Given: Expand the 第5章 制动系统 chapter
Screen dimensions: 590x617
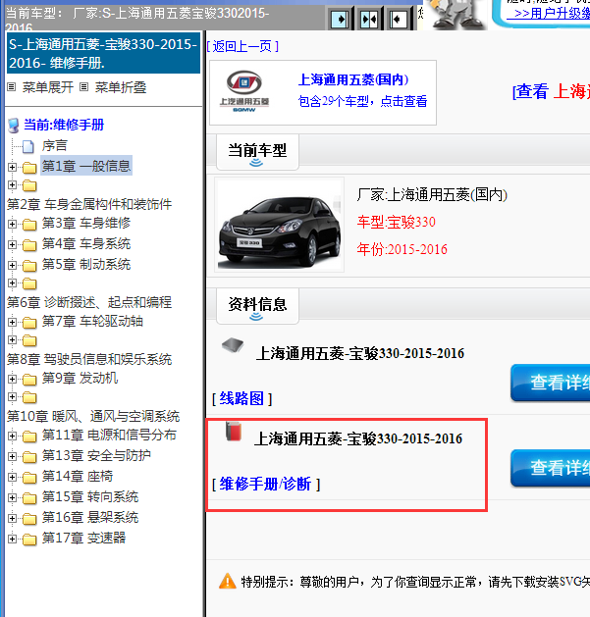Looking at the screenshot, I should pos(12,265).
